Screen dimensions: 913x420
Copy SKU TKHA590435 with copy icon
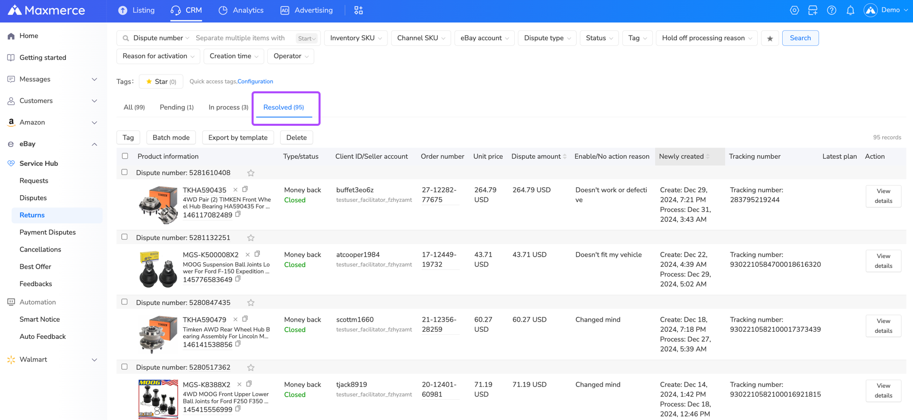tap(245, 190)
